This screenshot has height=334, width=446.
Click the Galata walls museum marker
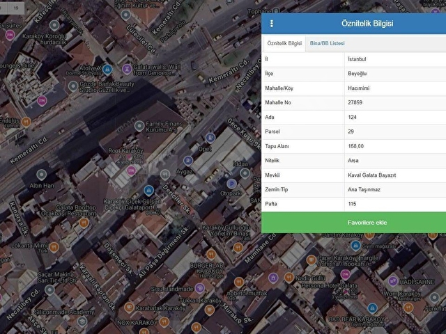pos(127,69)
